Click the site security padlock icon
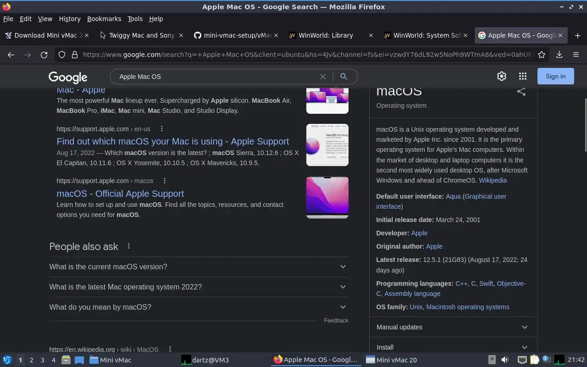 point(74,55)
